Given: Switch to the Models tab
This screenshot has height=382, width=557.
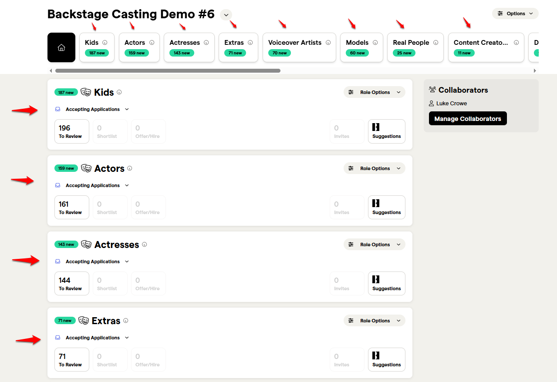Looking at the screenshot, I should tap(361, 47).
